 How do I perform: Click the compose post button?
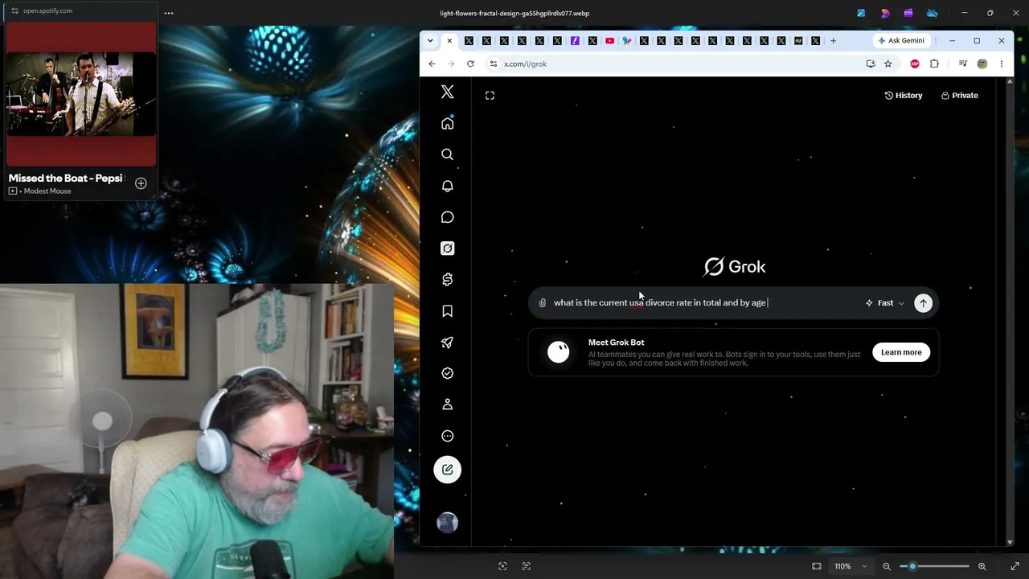click(x=448, y=470)
